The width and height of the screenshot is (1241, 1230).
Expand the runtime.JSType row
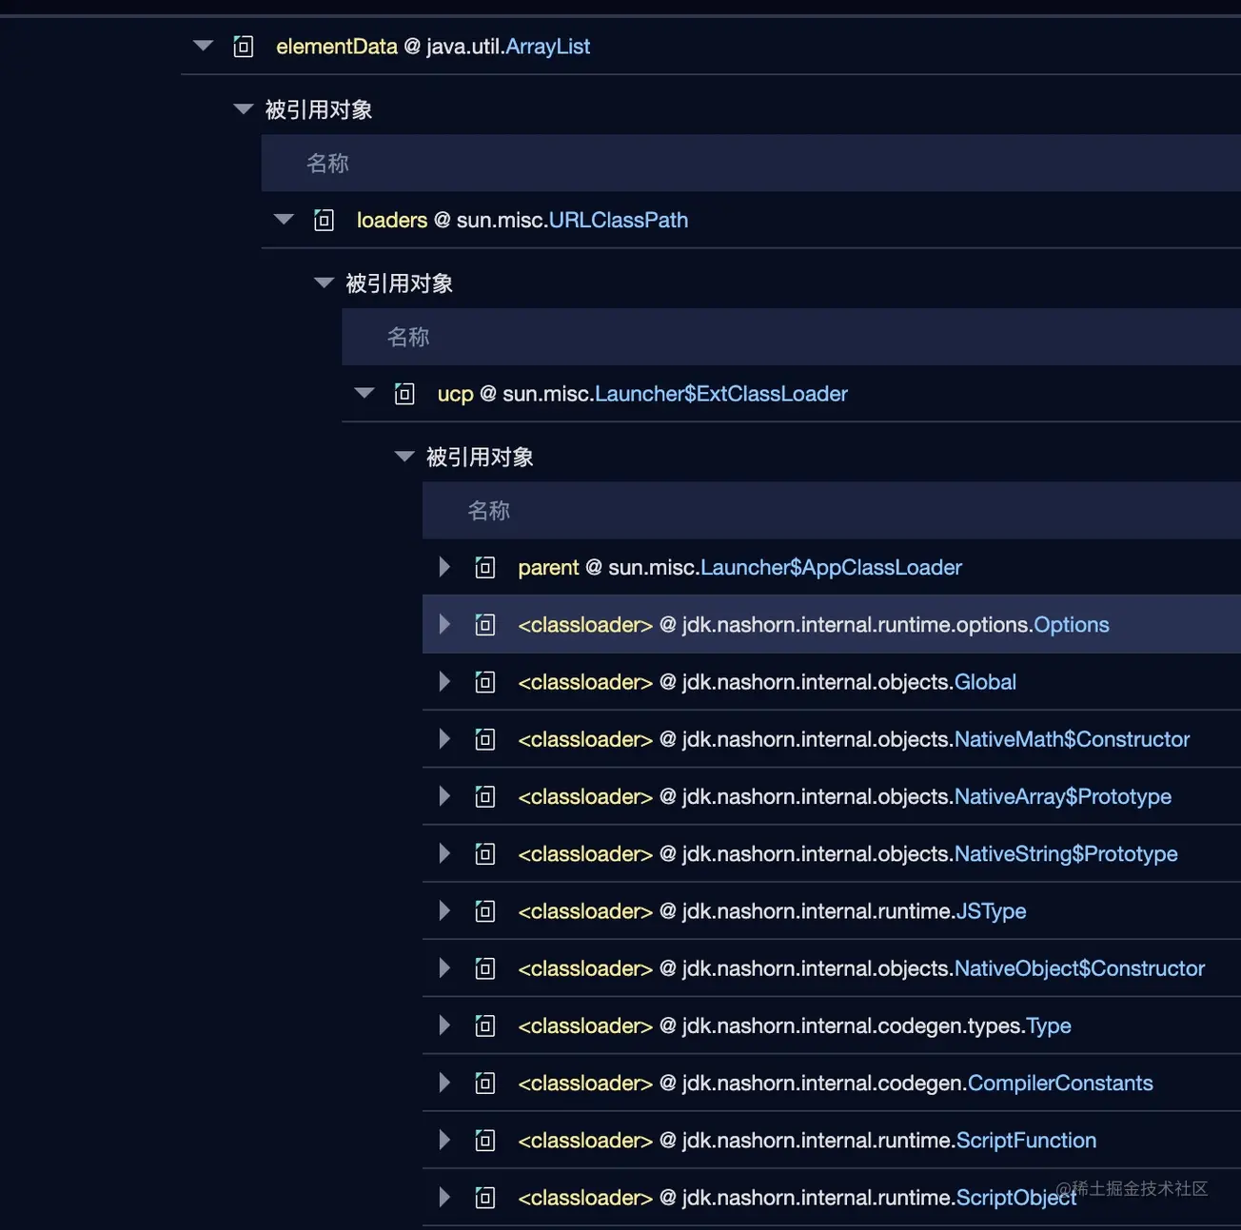pyautogui.click(x=444, y=911)
